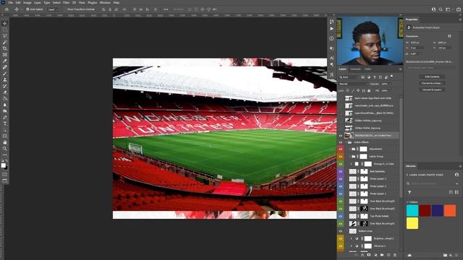
Task: Select the Clone Stamp tool
Action: (5, 80)
